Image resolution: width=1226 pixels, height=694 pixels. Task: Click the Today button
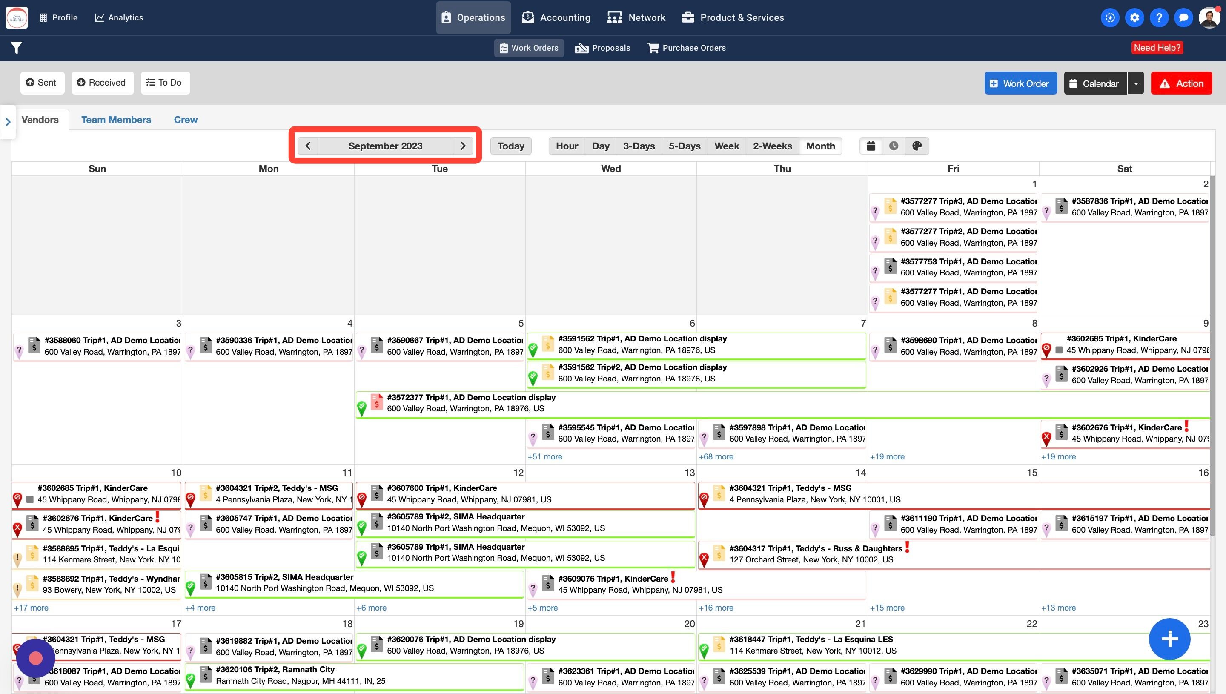(x=511, y=146)
